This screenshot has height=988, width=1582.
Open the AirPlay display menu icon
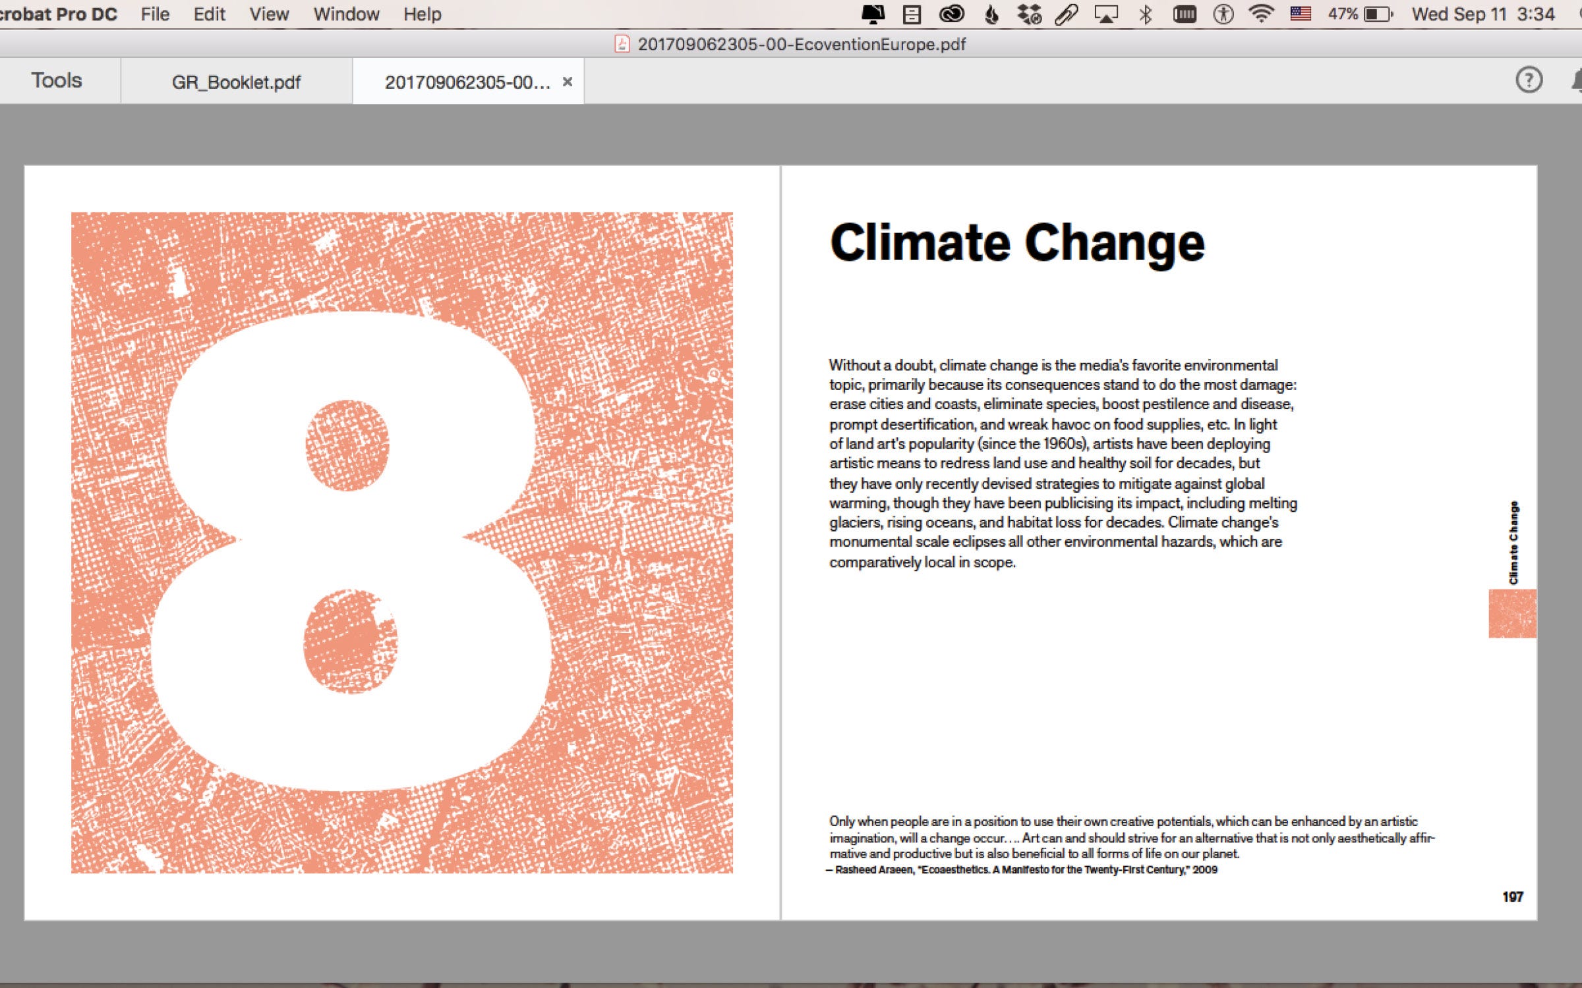point(1106,14)
